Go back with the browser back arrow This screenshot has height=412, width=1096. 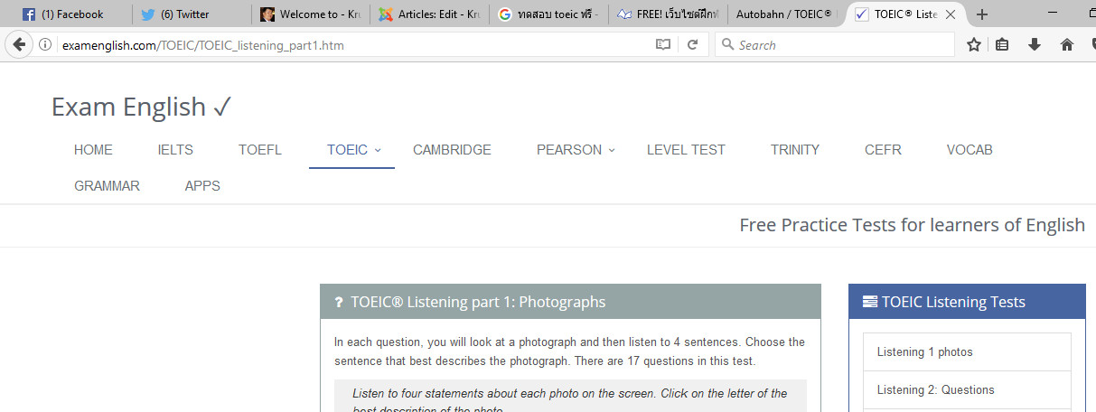tap(19, 44)
